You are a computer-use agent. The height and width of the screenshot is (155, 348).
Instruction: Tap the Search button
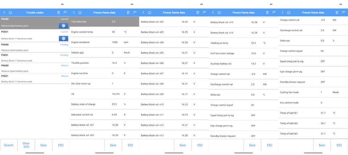(9, 145)
